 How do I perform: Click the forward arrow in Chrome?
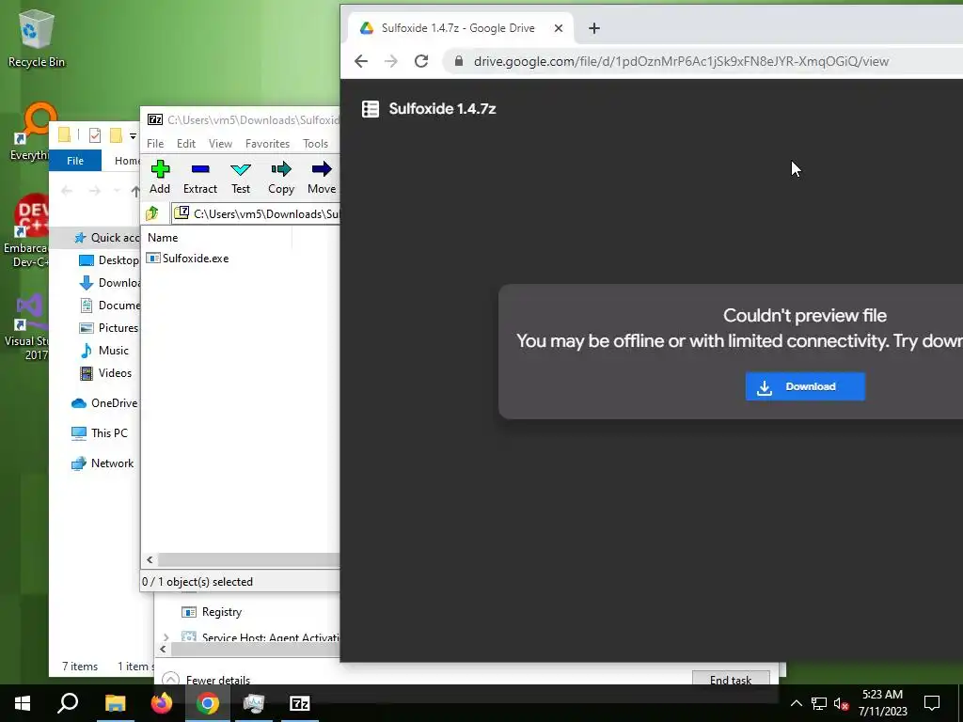coord(390,61)
